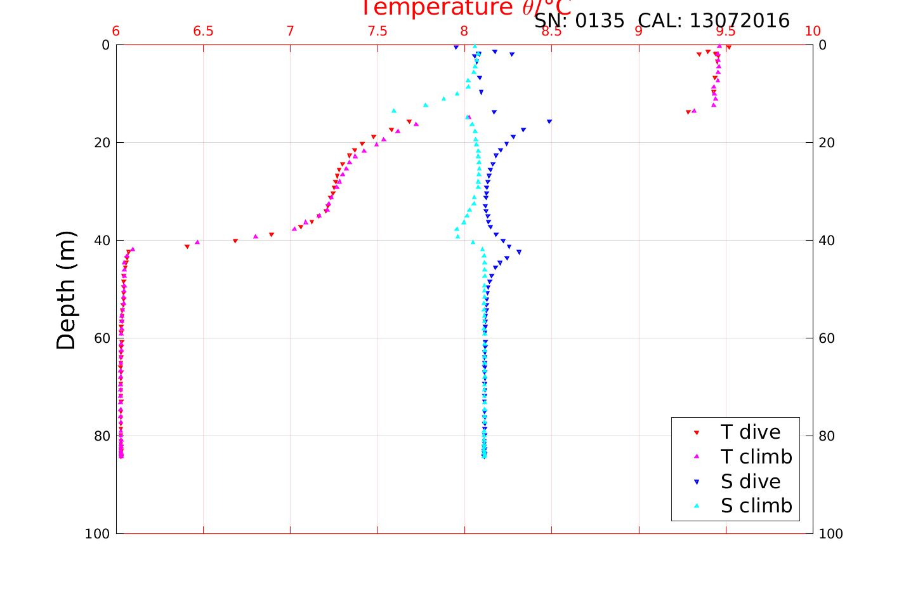
Task: Click right depth axis tick label 100
Action: coord(831,534)
